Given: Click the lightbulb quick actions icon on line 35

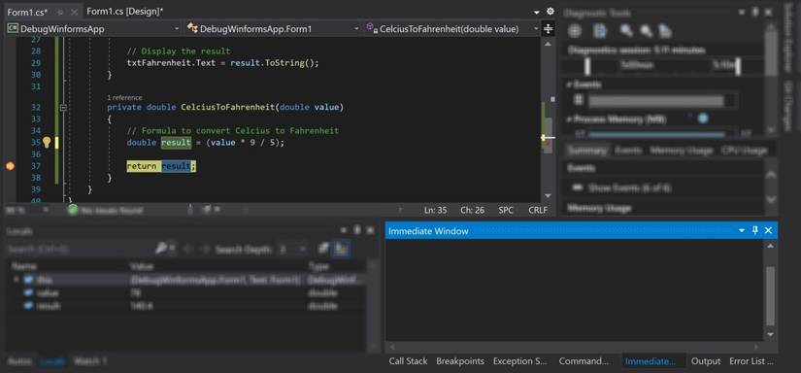Looking at the screenshot, I should tap(47, 142).
